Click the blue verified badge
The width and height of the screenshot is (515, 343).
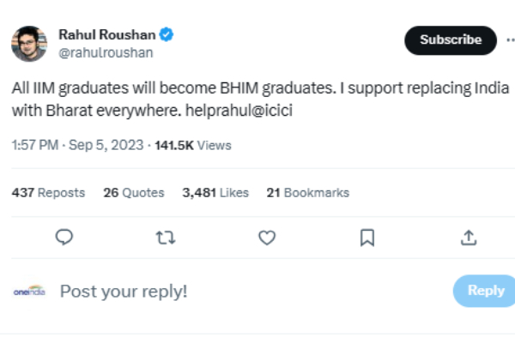168,35
